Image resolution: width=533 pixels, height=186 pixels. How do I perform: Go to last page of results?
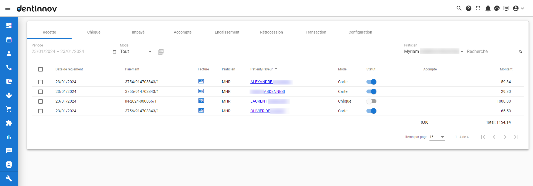516,137
